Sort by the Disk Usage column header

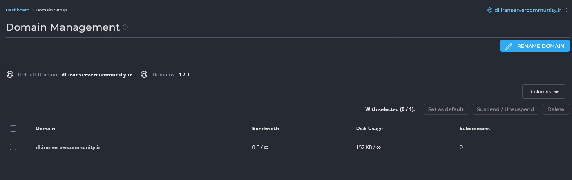pos(369,129)
